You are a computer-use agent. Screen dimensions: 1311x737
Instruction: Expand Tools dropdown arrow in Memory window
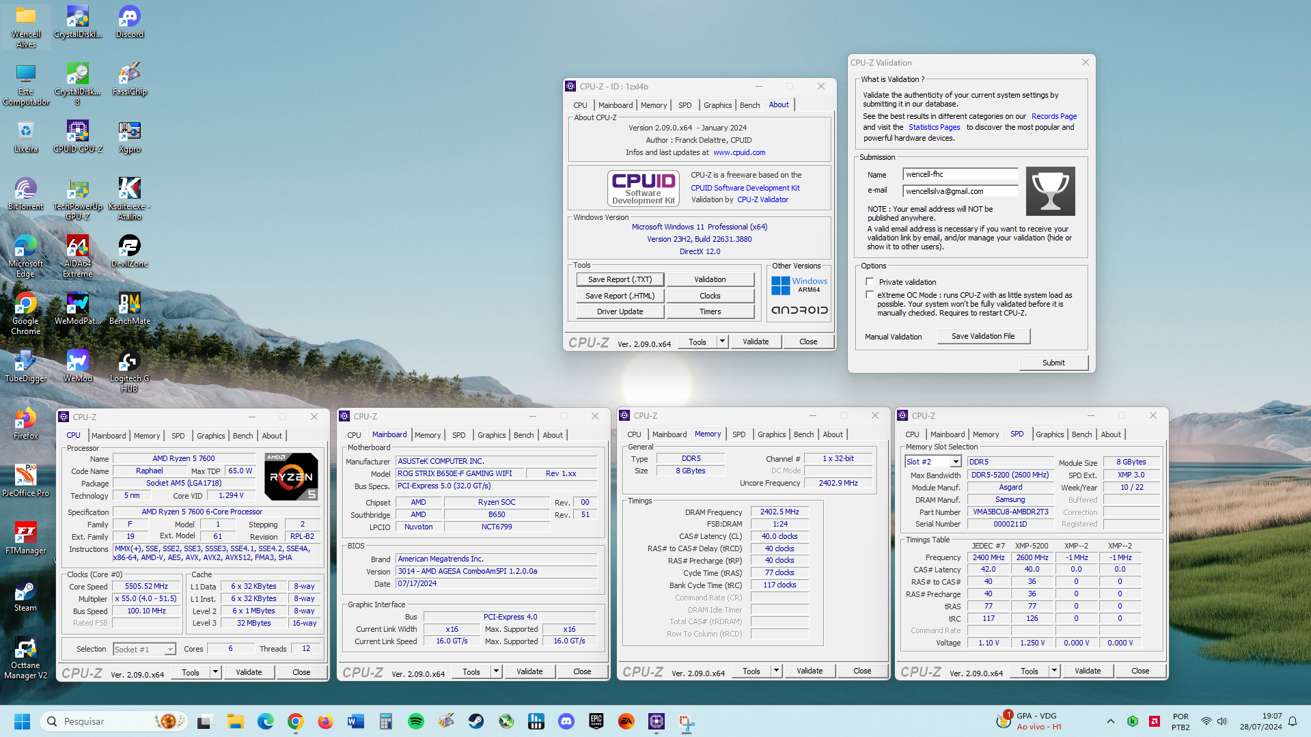click(x=776, y=671)
